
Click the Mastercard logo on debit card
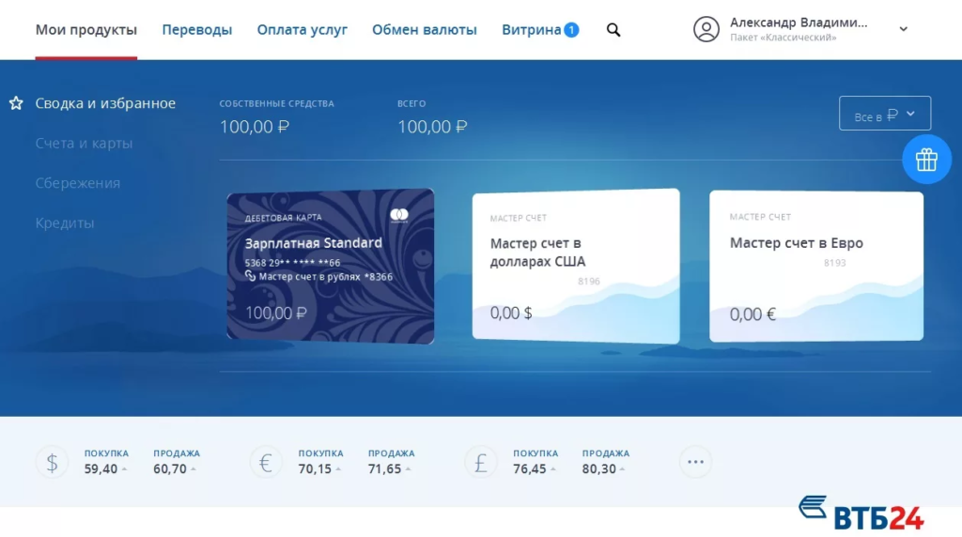point(399,215)
